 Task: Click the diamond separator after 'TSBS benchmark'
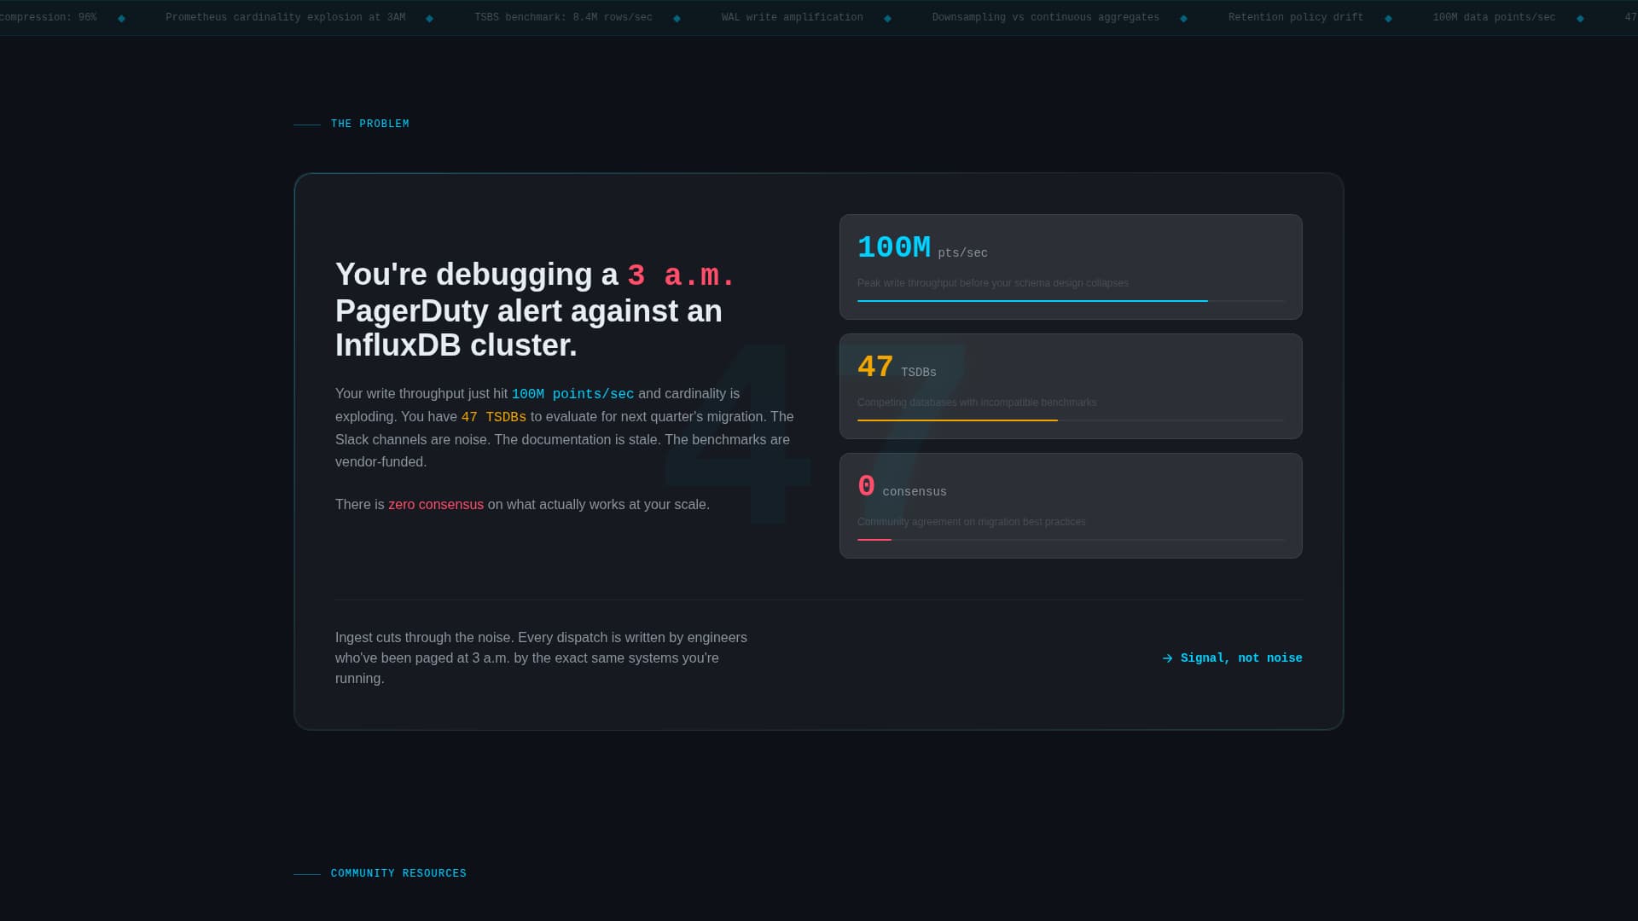pyautogui.click(x=677, y=19)
